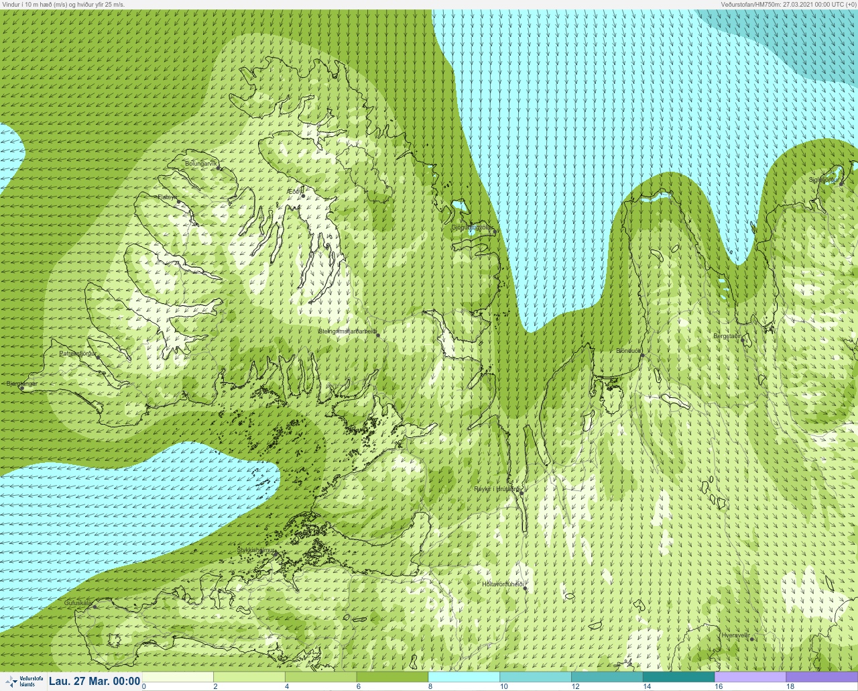Click the Æðey station marker dot
The height and width of the screenshot is (691, 858).
[303, 196]
